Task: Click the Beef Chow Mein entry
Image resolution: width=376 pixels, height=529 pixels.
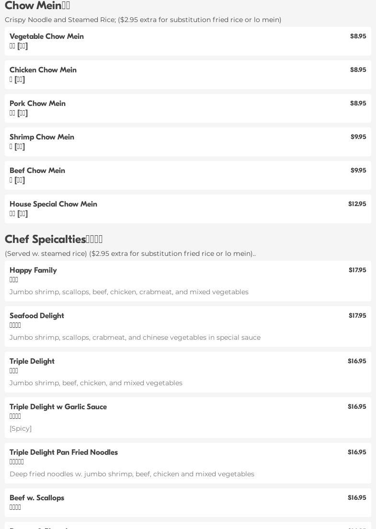Action: point(37,171)
